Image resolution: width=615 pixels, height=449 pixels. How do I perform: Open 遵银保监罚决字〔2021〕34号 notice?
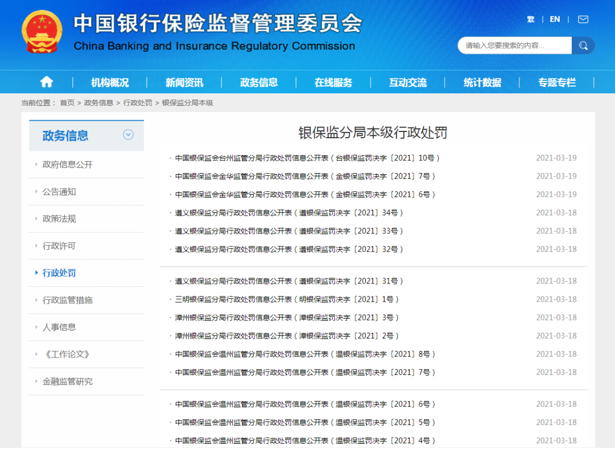(x=289, y=213)
